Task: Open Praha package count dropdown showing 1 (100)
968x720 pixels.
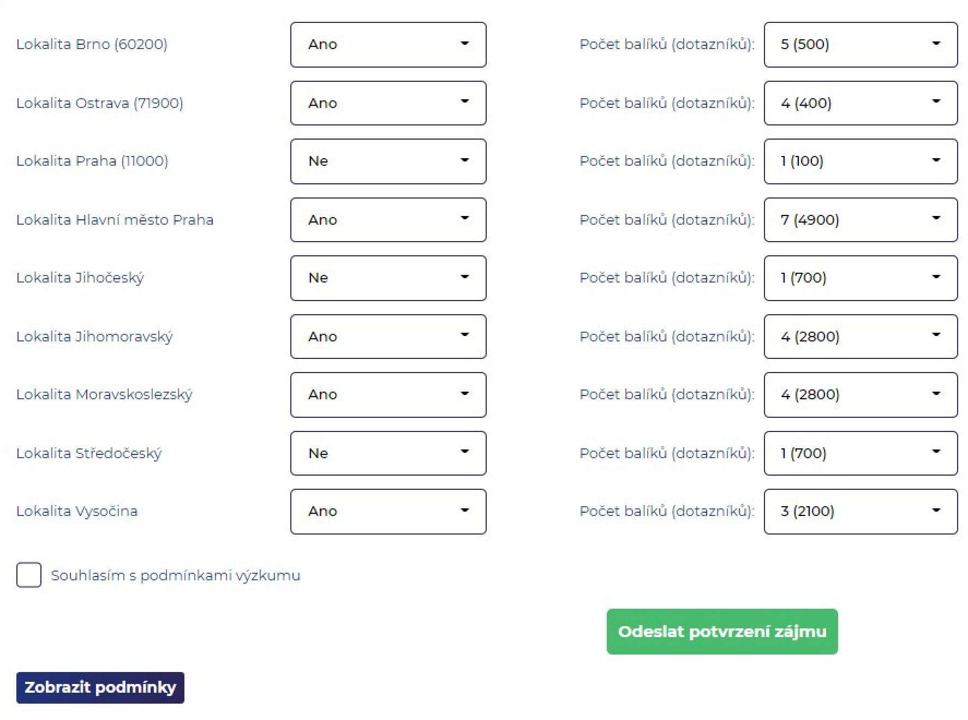Action: (x=861, y=161)
